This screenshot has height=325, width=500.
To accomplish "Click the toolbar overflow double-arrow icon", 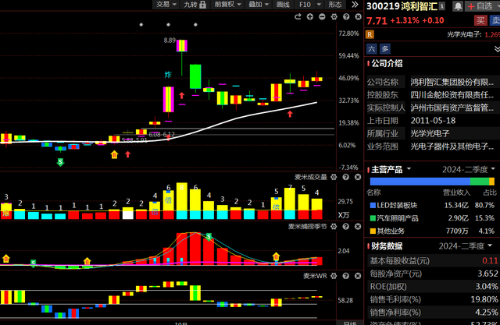I will click(354, 4).
